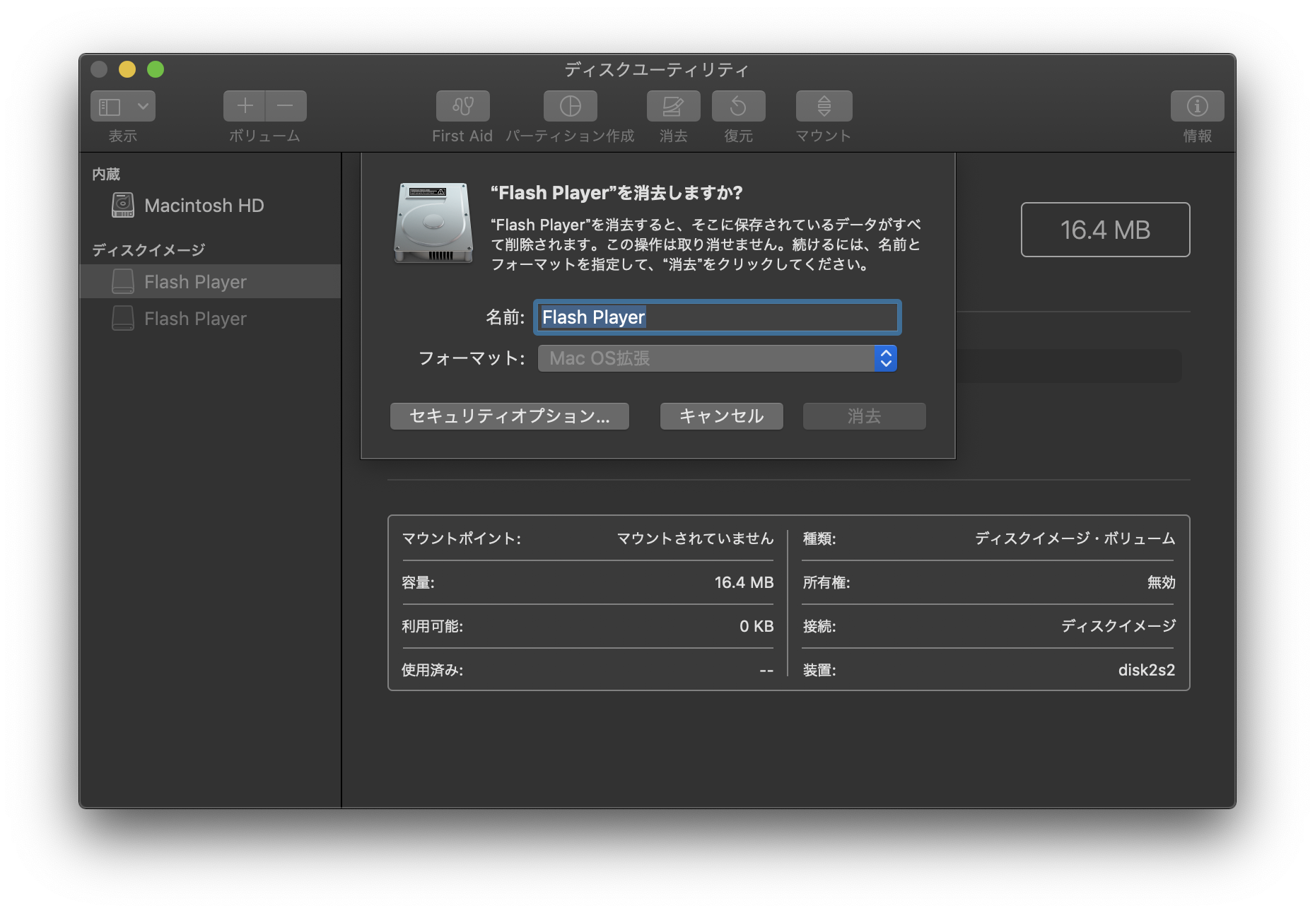Open security options (セキュリティオプション…)
This screenshot has width=1315, height=913.
(x=509, y=416)
